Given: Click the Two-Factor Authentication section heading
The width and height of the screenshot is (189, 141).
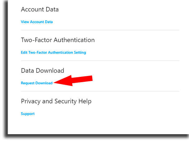Looking at the screenshot, I should pos(58,40).
